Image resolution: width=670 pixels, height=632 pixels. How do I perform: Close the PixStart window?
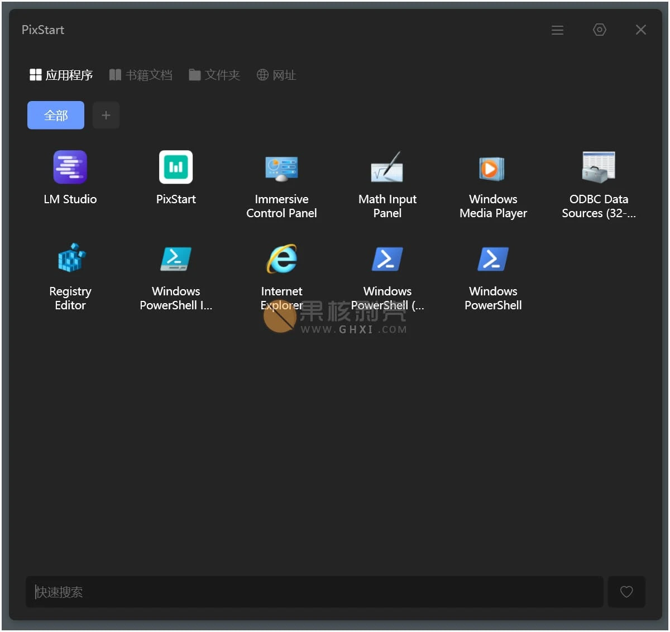pyautogui.click(x=641, y=30)
